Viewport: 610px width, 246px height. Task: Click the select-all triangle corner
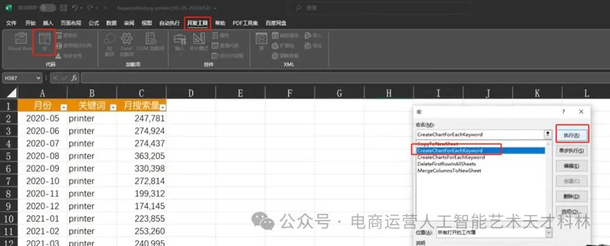(12, 93)
